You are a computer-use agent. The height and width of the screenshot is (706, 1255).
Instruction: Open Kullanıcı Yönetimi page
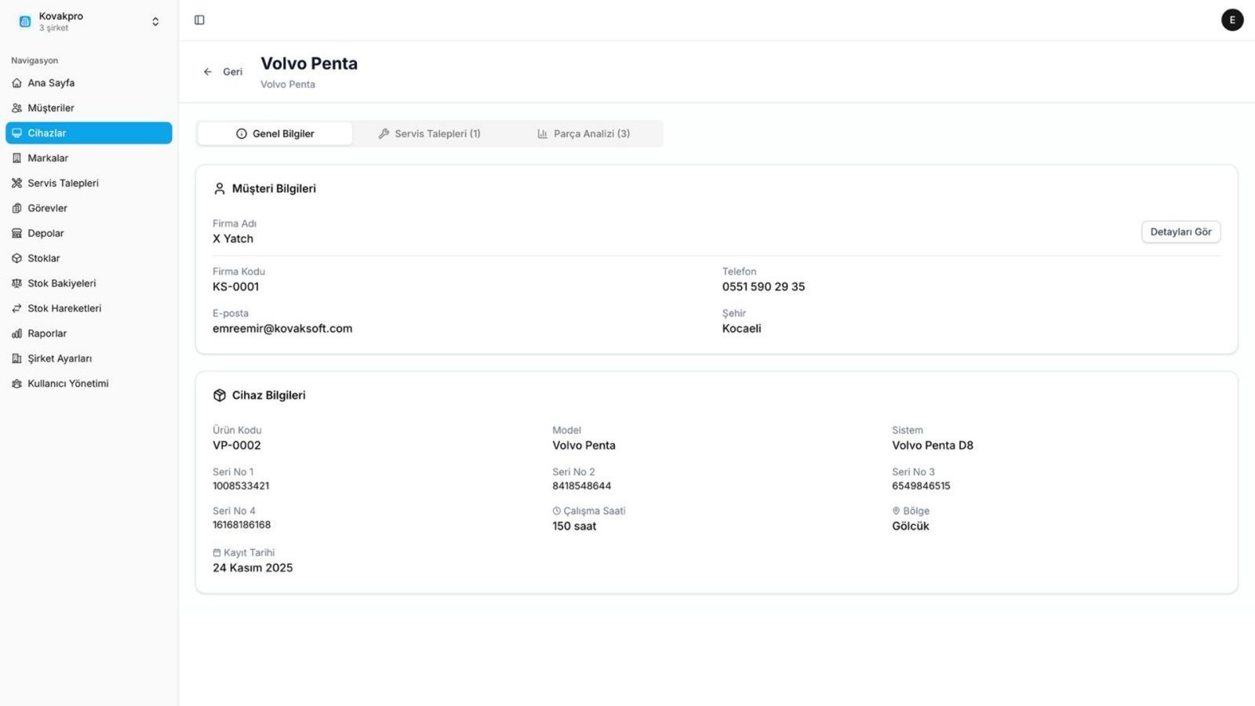point(68,384)
